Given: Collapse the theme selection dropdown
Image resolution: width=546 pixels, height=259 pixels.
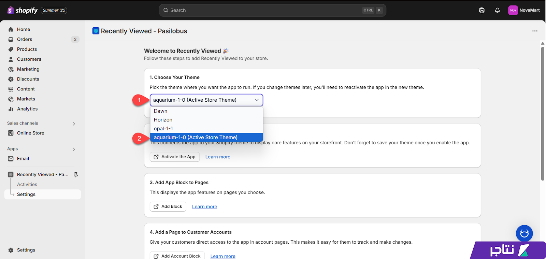Looking at the screenshot, I should pyautogui.click(x=206, y=100).
